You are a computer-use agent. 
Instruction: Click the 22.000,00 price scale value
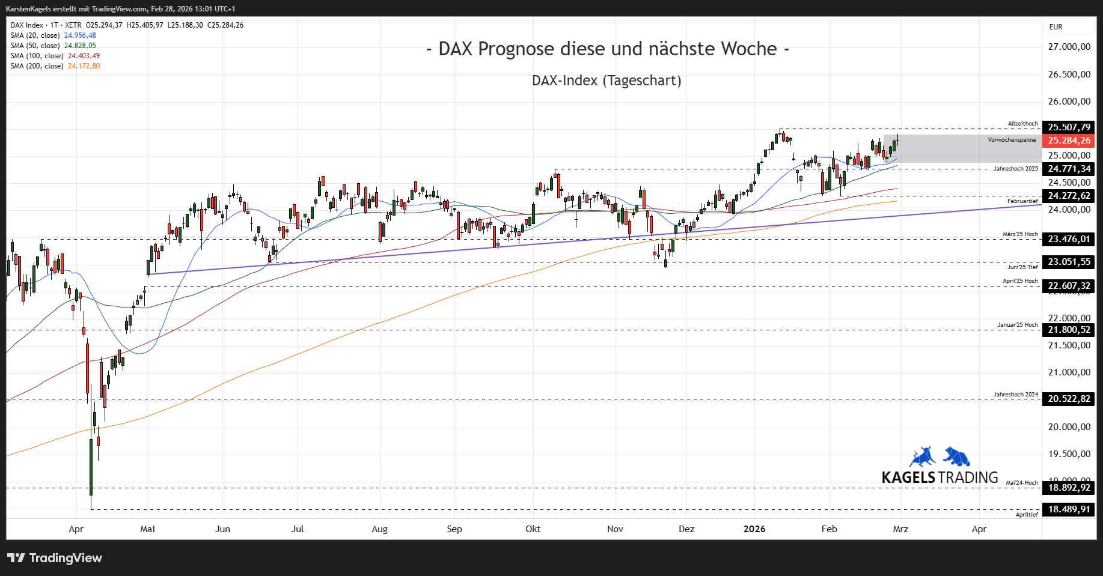pos(1069,318)
